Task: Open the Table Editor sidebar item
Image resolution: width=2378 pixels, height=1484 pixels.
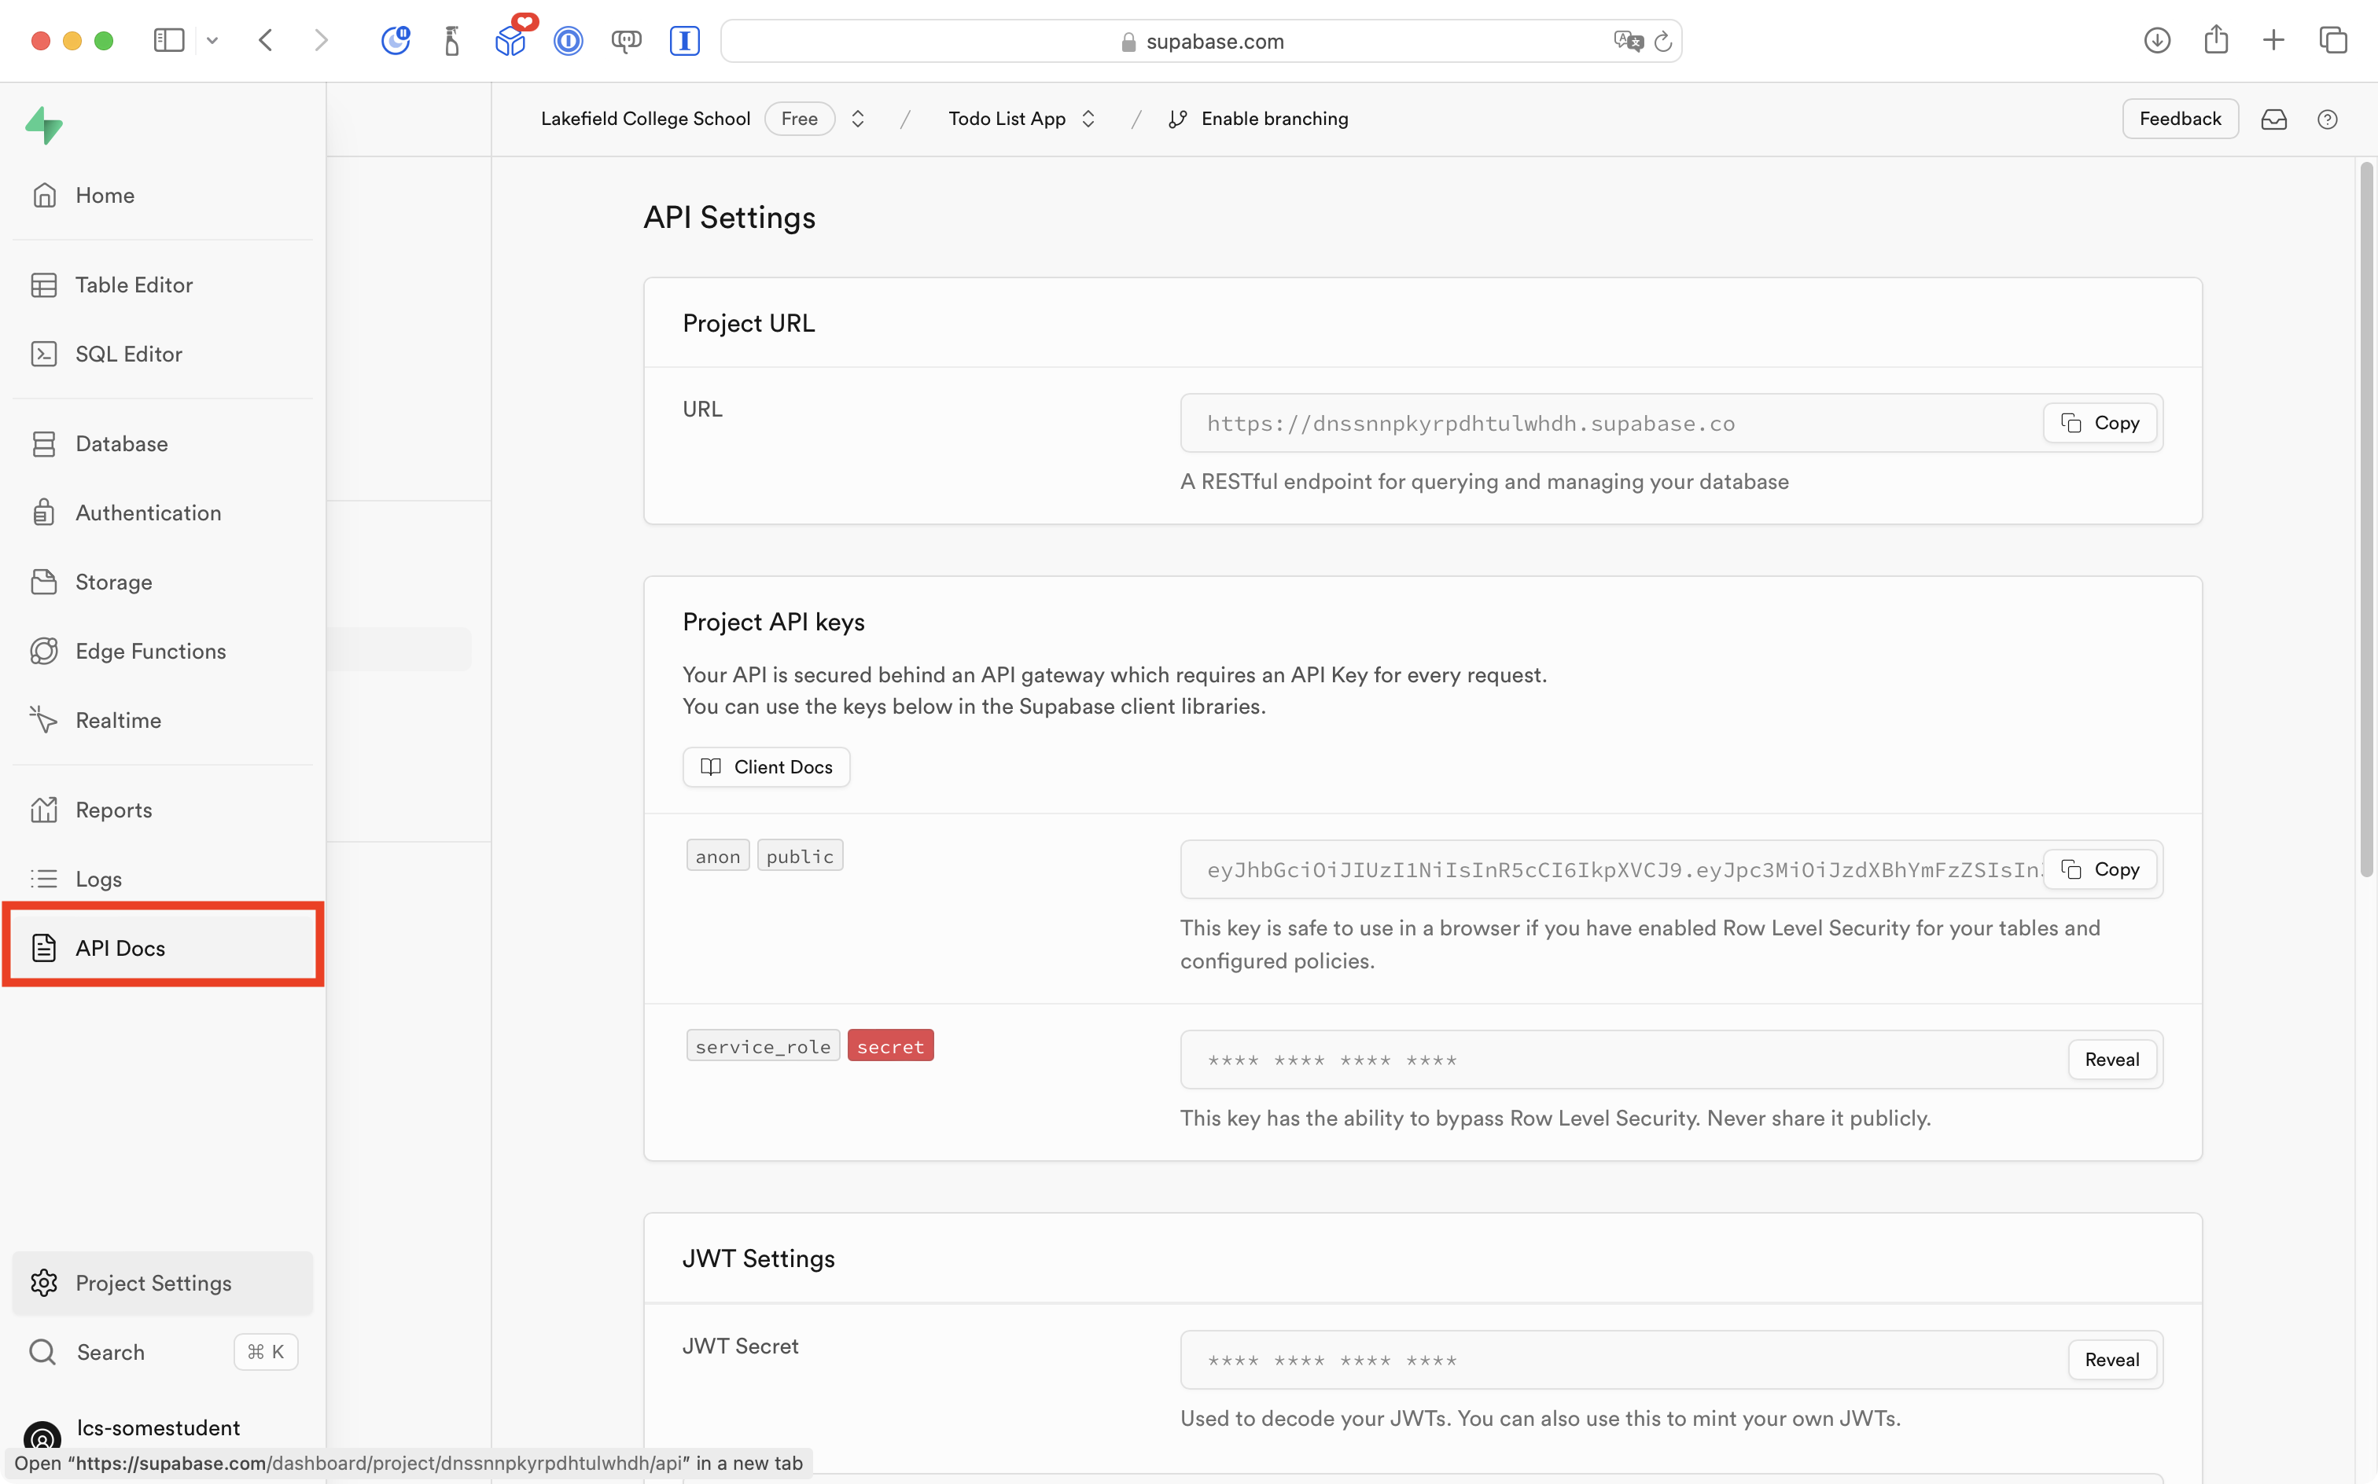Action: [x=134, y=285]
